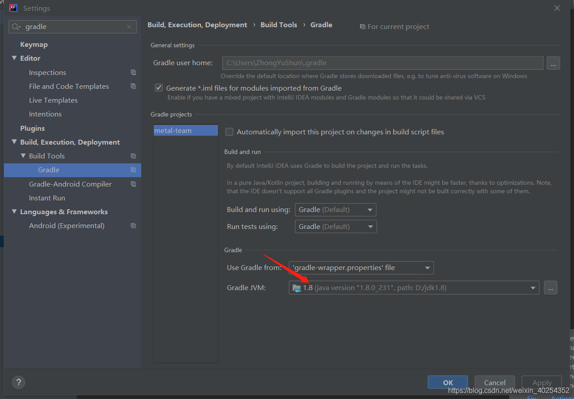Click inside the settings search field
The image size is (574, 399).
point(73,27)
